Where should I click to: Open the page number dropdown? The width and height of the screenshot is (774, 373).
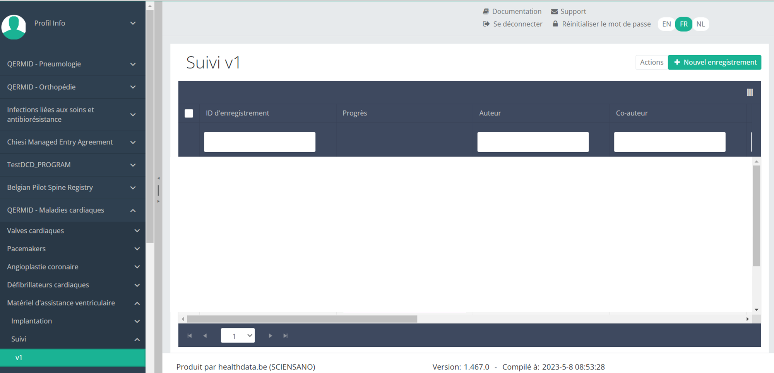coord(238,336)
